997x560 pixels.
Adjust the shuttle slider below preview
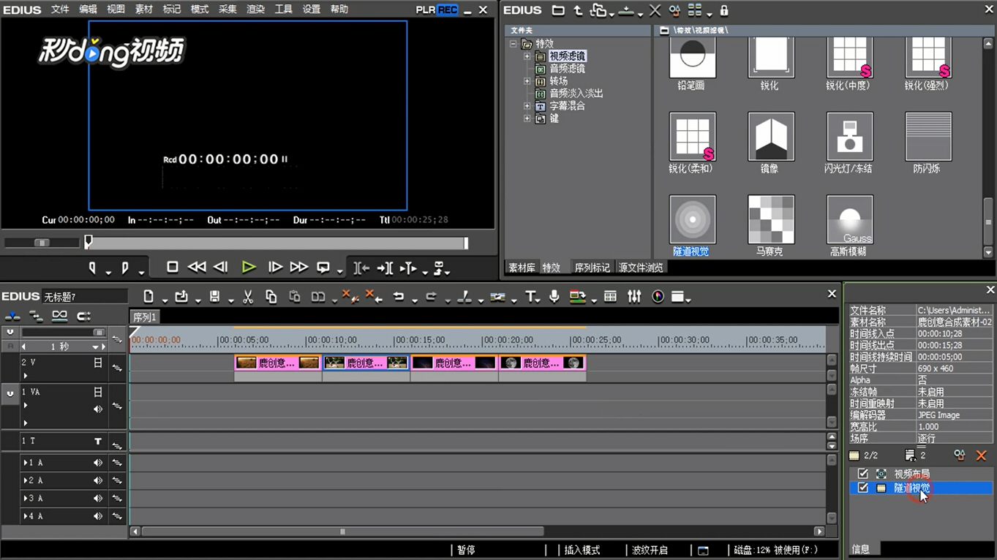click(42, 243)
